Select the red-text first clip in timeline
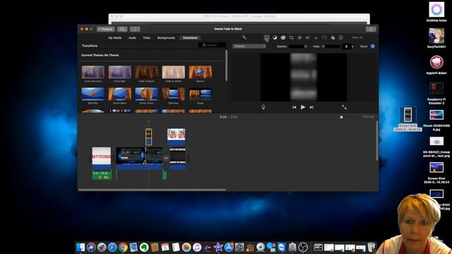The width and height of the screenshot is (452, 254). (102, 158)
